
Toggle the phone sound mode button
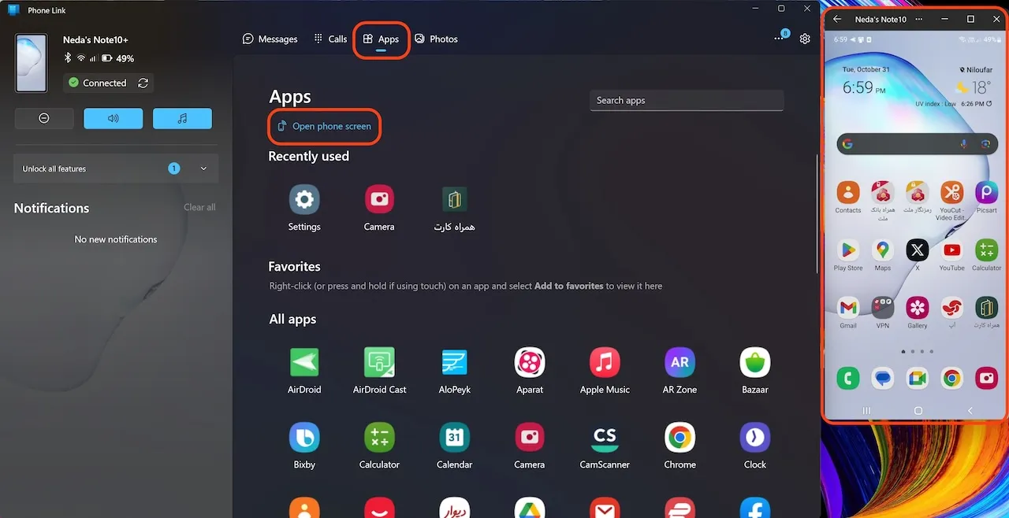point(114,118)
